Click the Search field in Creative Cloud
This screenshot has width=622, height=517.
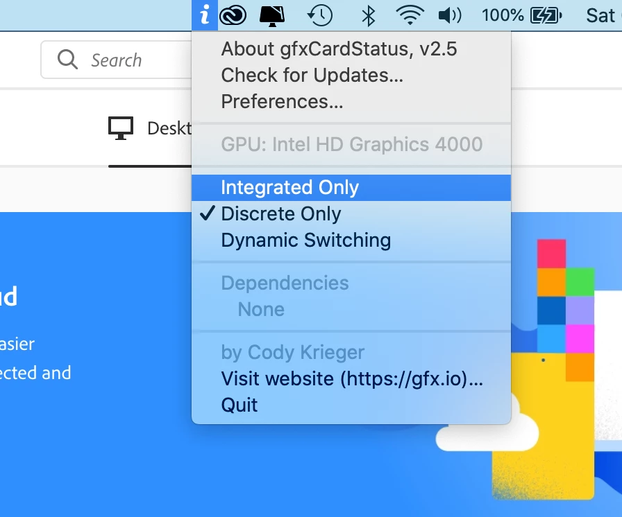point(116,60)
